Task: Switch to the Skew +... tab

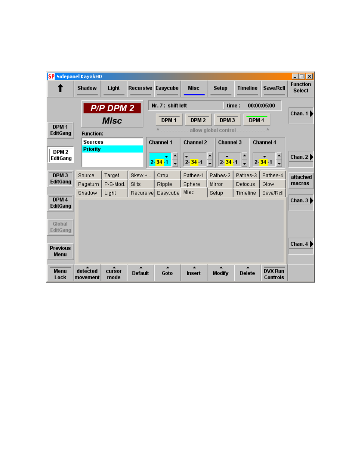Action: click(141, 175)
